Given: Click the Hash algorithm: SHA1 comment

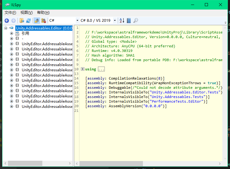Looking at the screenshot, I should click(x=110, y=55).
